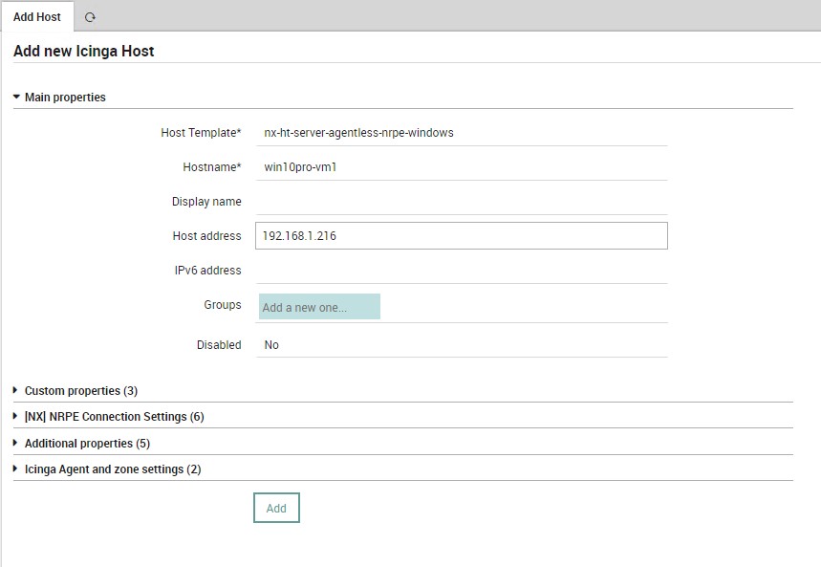Viewport: 821px width, 567px height.
Task: Click the Add new Icinga Host heading
Action: pyautogui.click(x=84, y=51)
